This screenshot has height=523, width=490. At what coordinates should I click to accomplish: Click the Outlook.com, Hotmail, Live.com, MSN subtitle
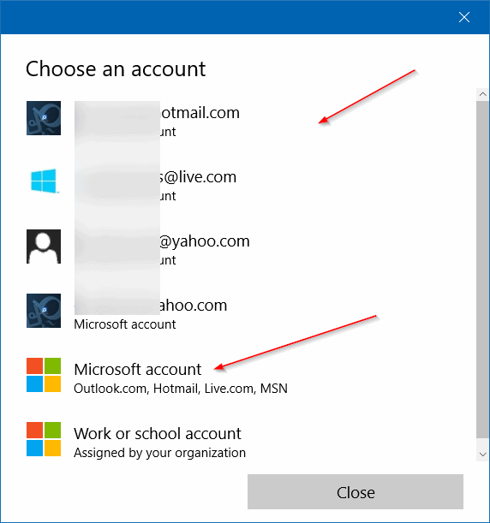pos(181,389)
